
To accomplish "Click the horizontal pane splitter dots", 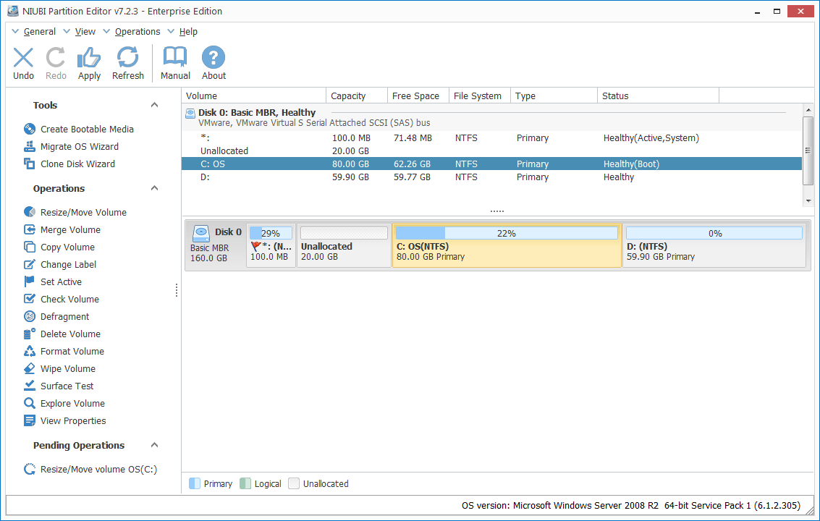I will [x=496, y=211].
